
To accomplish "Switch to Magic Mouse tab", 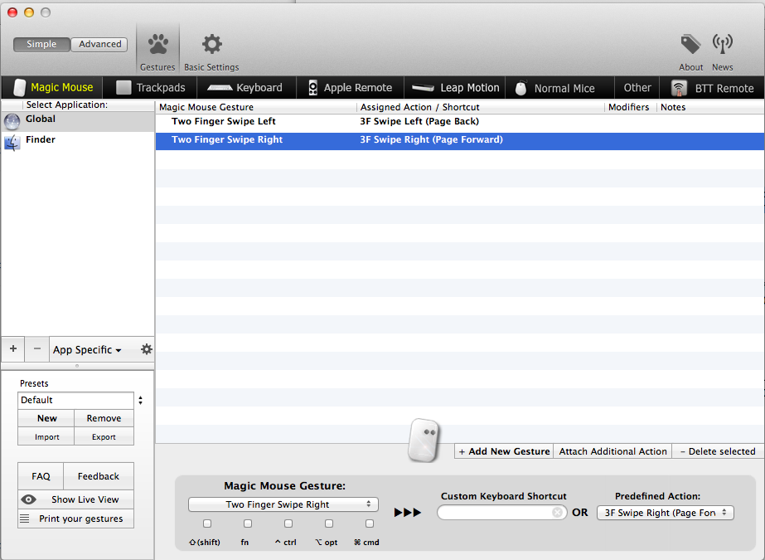I will [53, 88].
